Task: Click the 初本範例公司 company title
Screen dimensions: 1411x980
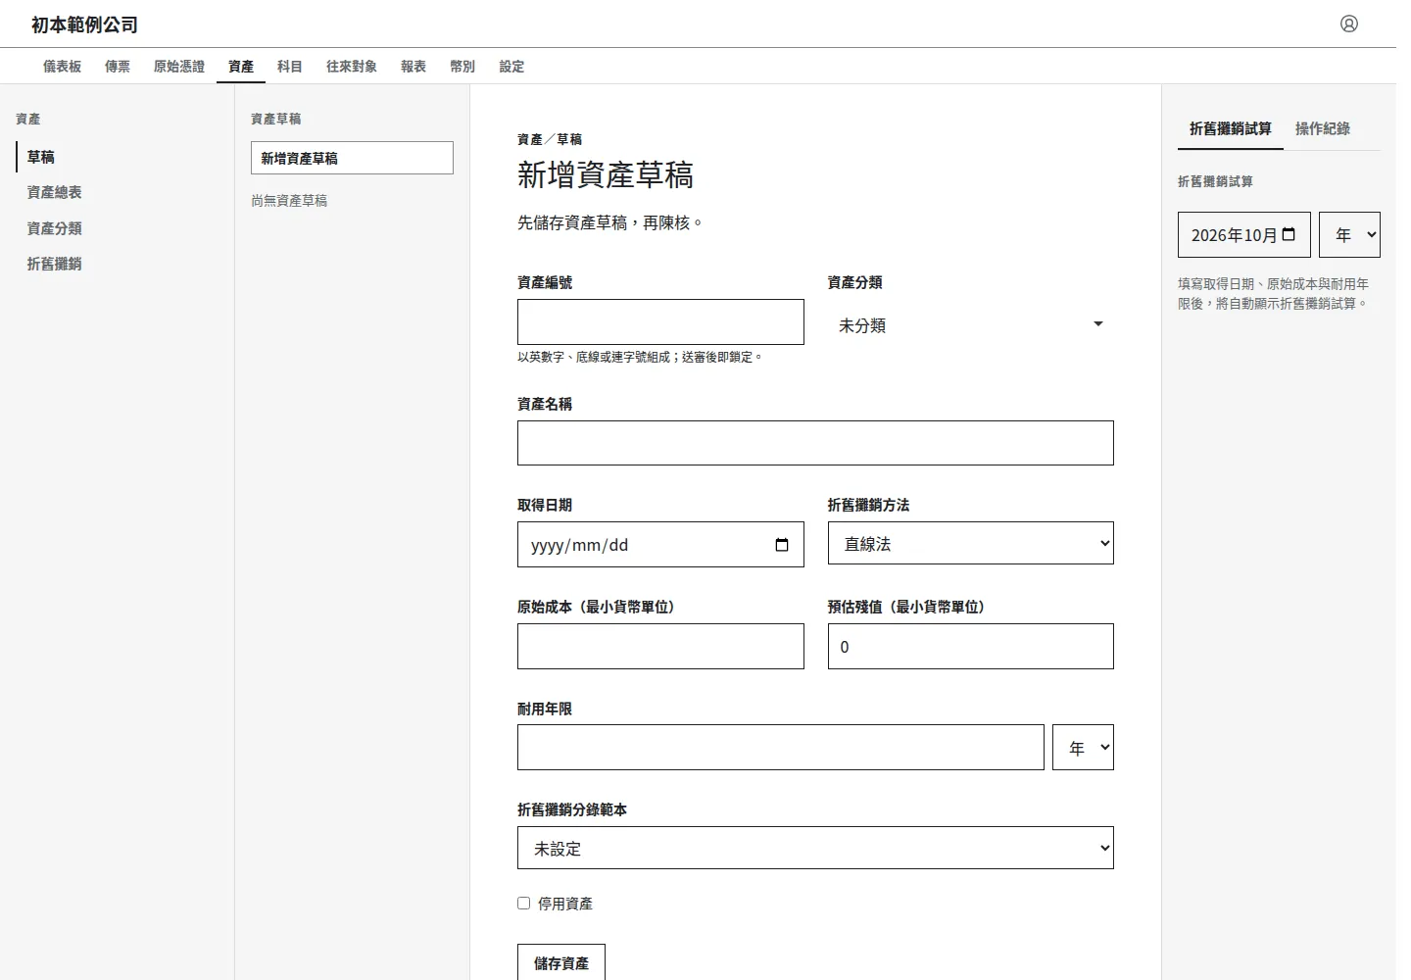Action: click(84, 24)
